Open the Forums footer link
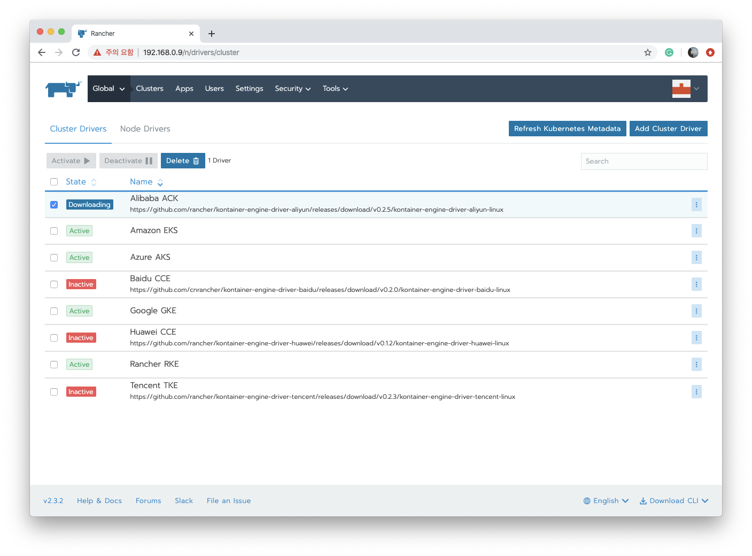 point(148,501)
